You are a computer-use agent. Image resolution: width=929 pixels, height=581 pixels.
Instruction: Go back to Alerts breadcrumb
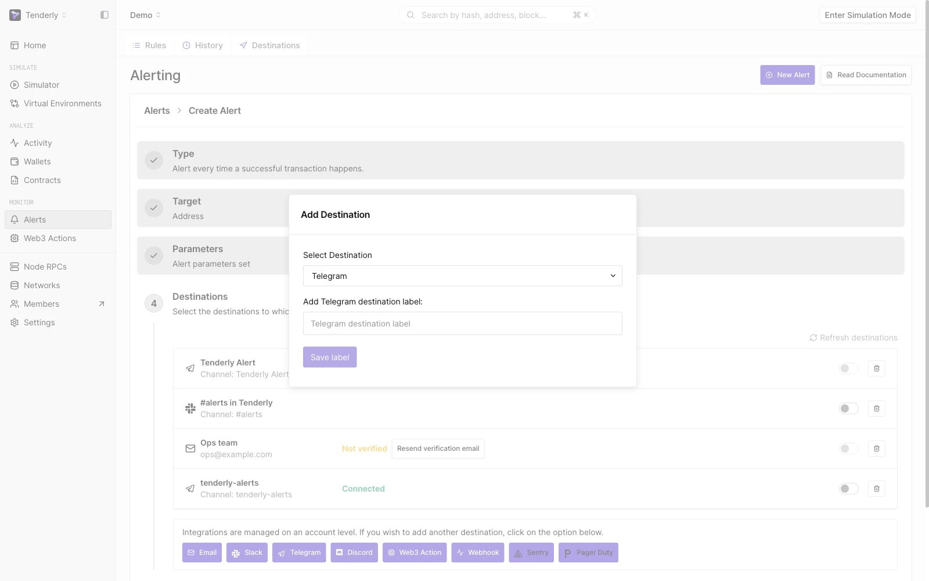[157, 110]
